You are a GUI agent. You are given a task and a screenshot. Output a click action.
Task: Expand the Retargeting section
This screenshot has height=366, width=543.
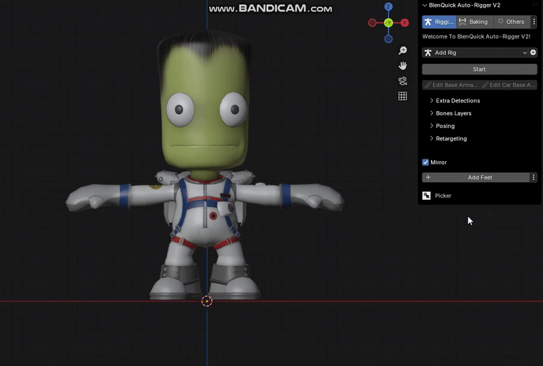[x=448, y=138]
